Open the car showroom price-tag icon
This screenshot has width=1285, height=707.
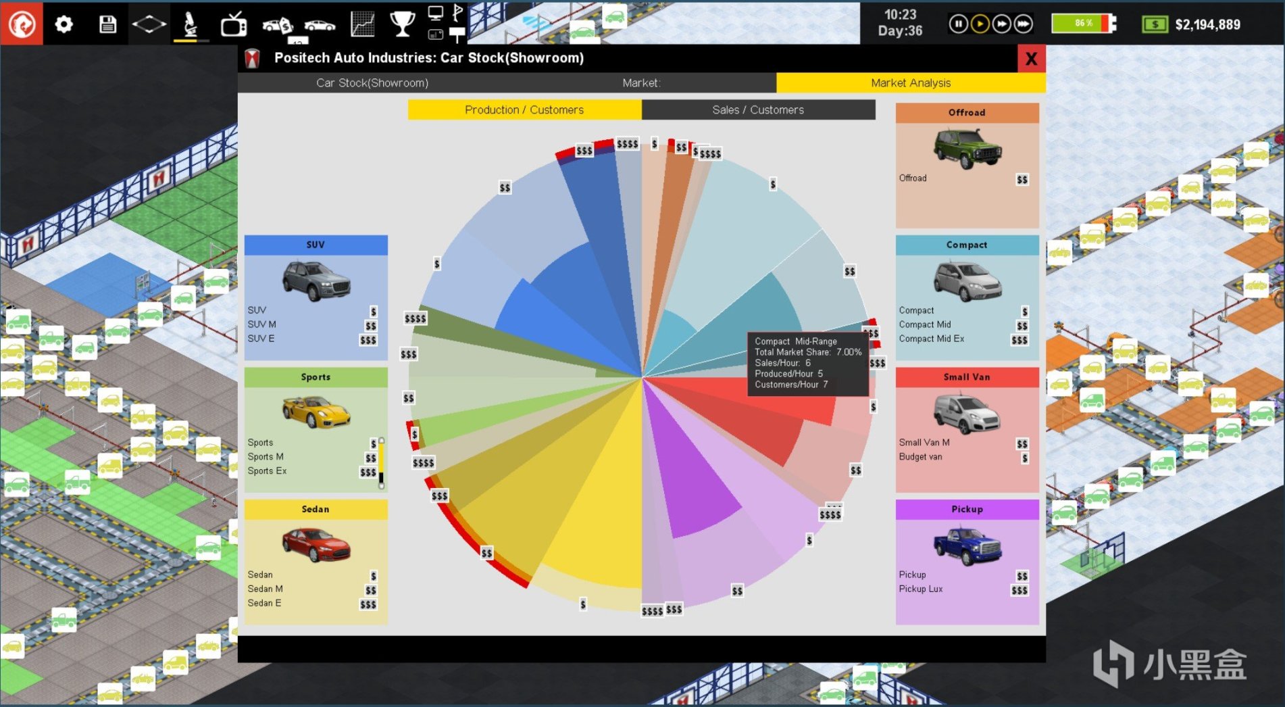(x=277, y=26)
